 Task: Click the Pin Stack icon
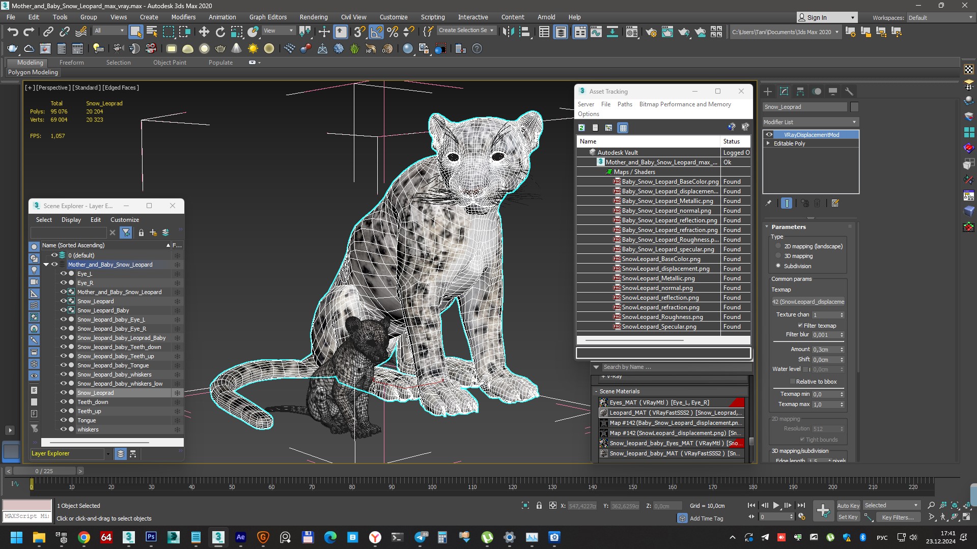[768, 203]
